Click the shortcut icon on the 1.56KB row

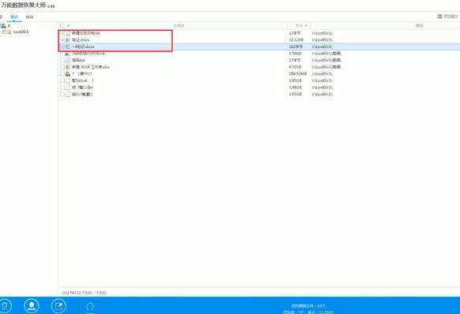68,54
